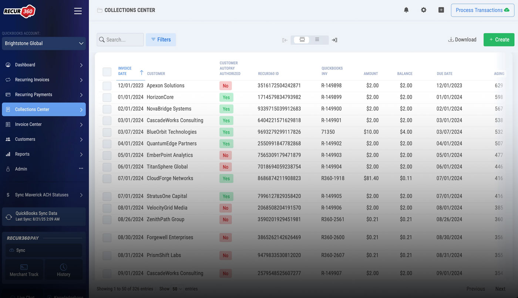The height and width of the screenshot is (298, 518).
Task: Click the Search input field
Action: point(120,40)
